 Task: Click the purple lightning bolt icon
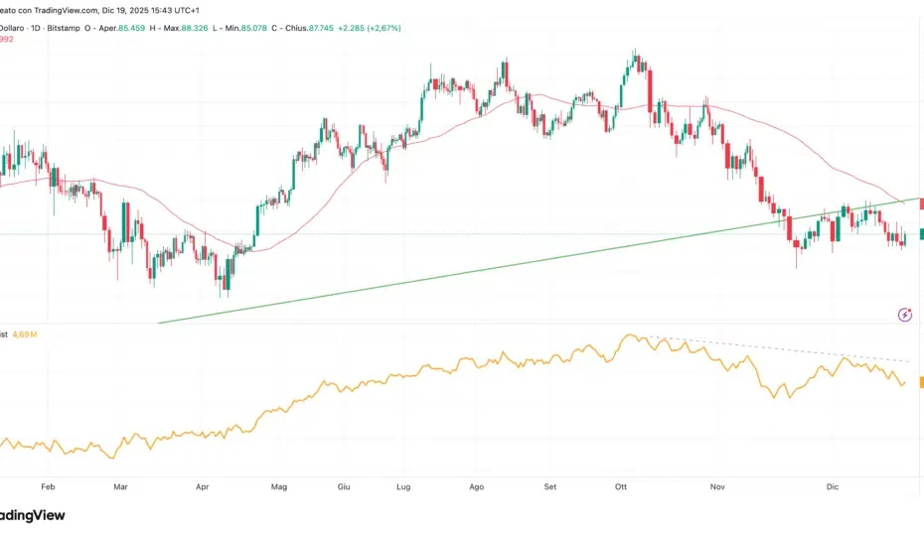click(x=904, y=315)
